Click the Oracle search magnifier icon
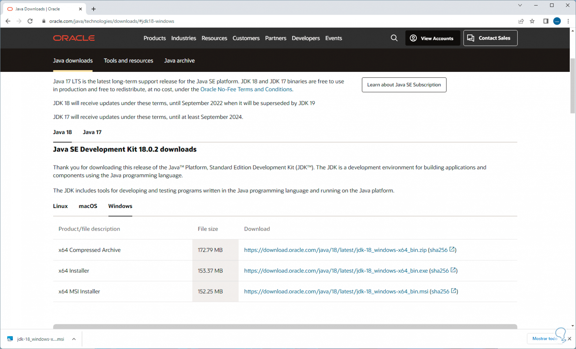576x349 pixels. pyautogui.click(x=394, y=38)
